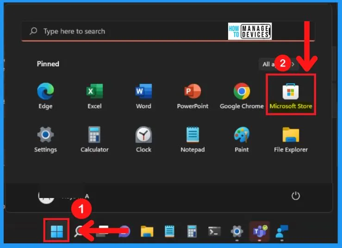Open the Microsoft Store pinned app
Screen dimensions: 342x248
coord(291,95)
